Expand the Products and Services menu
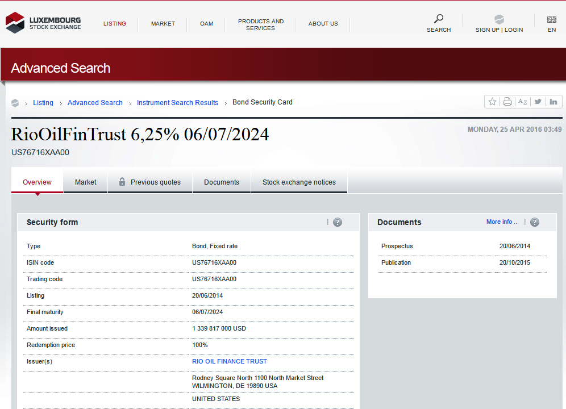This screenshot has height=409, width=566. (x=261, y=24)
